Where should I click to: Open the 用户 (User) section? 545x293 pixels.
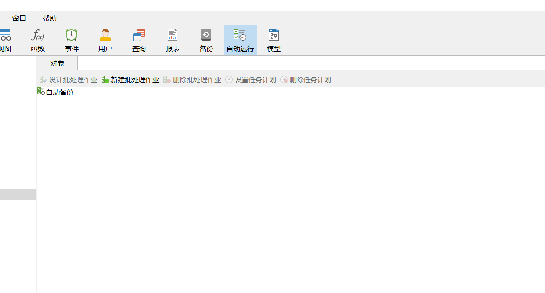(105, 40)
